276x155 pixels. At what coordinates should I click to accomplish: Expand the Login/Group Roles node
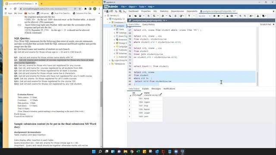[x=110, y=60]
